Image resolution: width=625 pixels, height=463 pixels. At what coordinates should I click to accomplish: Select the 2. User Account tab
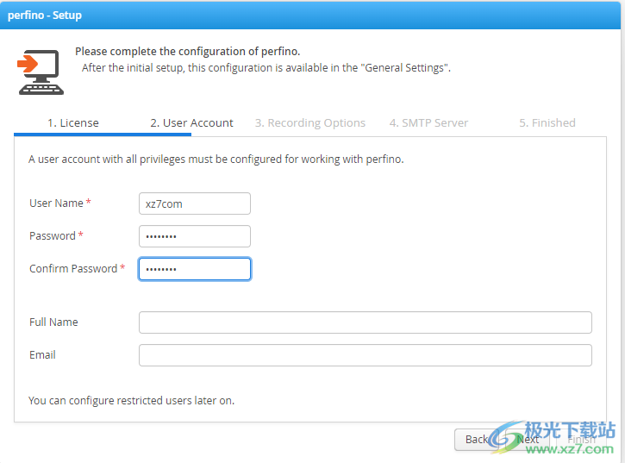pyautogui.click(x=191, y=122)
